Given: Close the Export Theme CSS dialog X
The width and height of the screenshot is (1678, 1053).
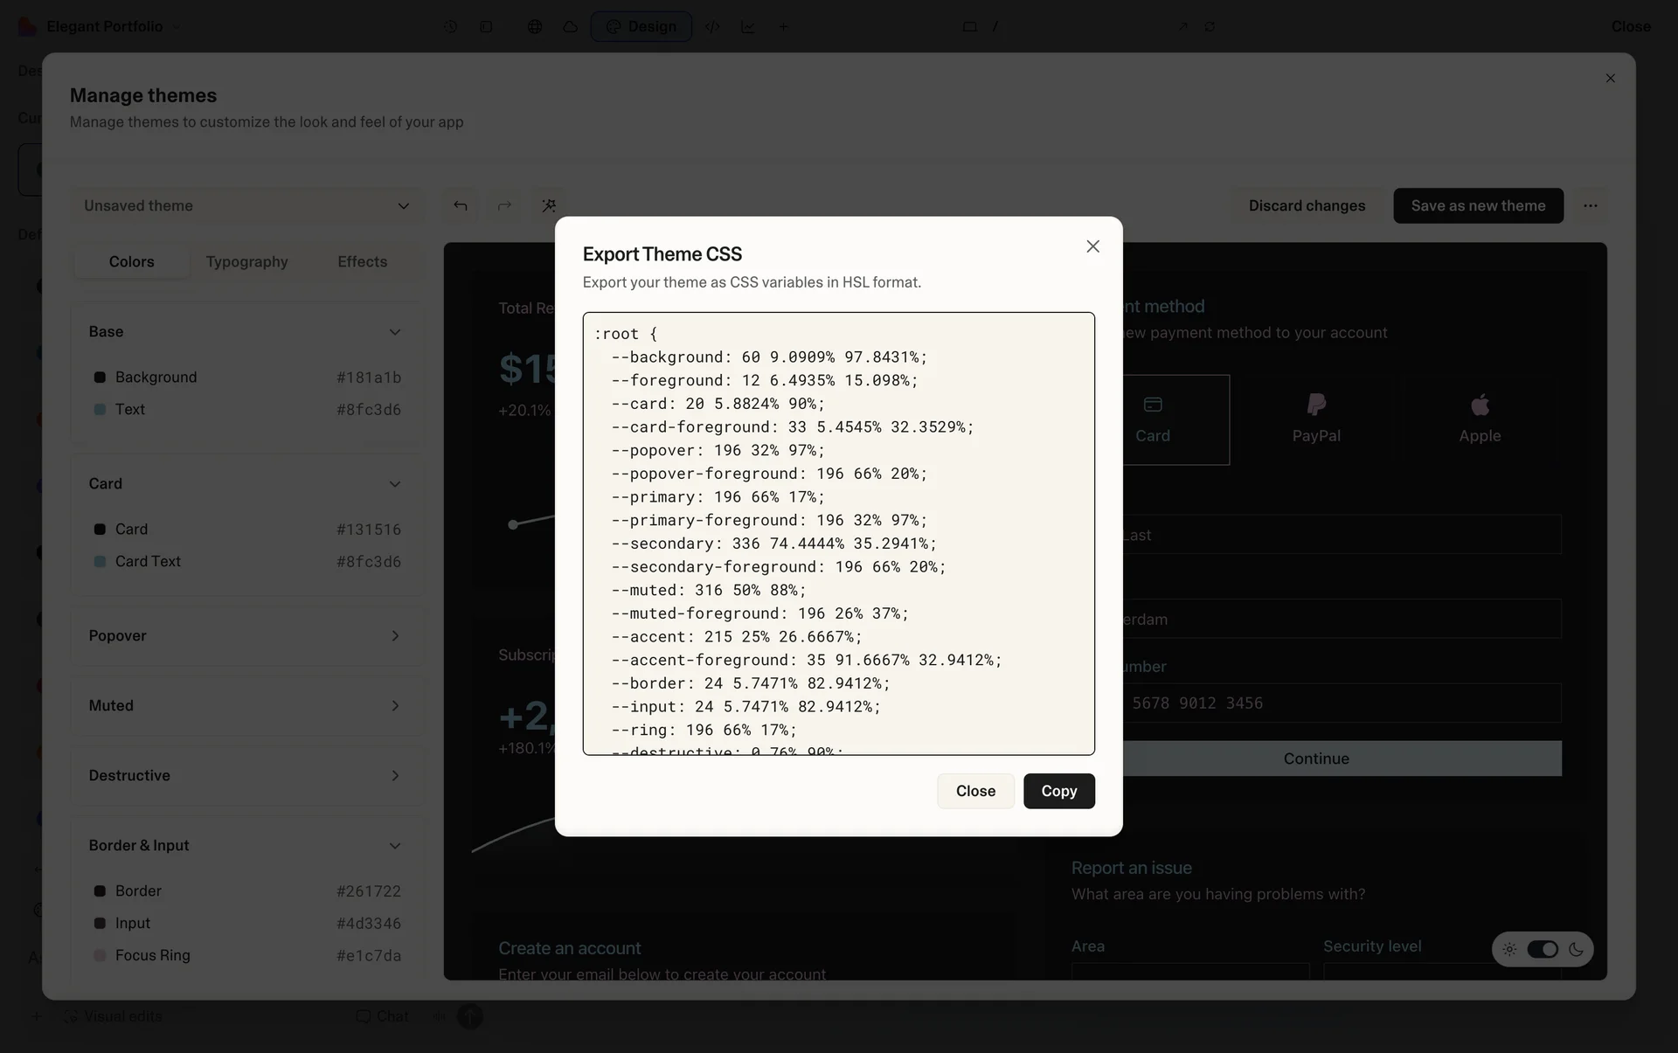Looking at the screenshot, I should point(1092,246).
